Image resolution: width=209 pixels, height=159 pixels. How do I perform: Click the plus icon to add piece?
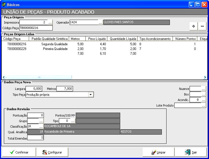(193, 26)
